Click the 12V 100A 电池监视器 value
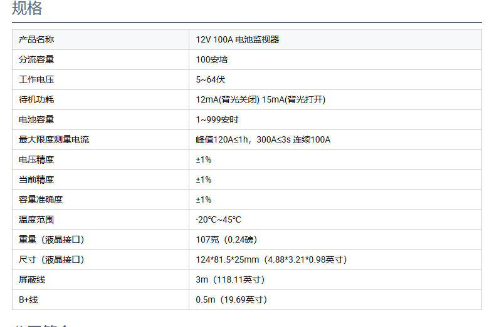Image resolution: width=504 pixels, height=327 pixels. coord(237,39)
